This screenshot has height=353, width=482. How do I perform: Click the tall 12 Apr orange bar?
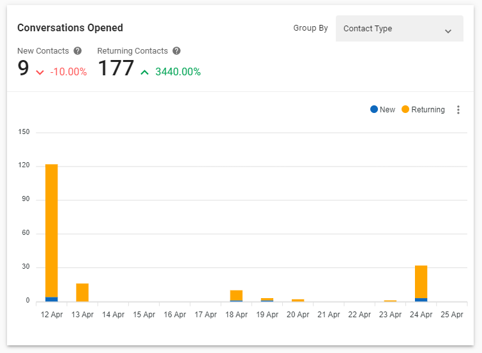tap(52, 230)
